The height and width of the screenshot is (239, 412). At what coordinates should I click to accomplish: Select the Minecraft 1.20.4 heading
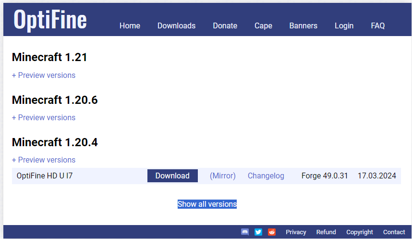point(55,142)
